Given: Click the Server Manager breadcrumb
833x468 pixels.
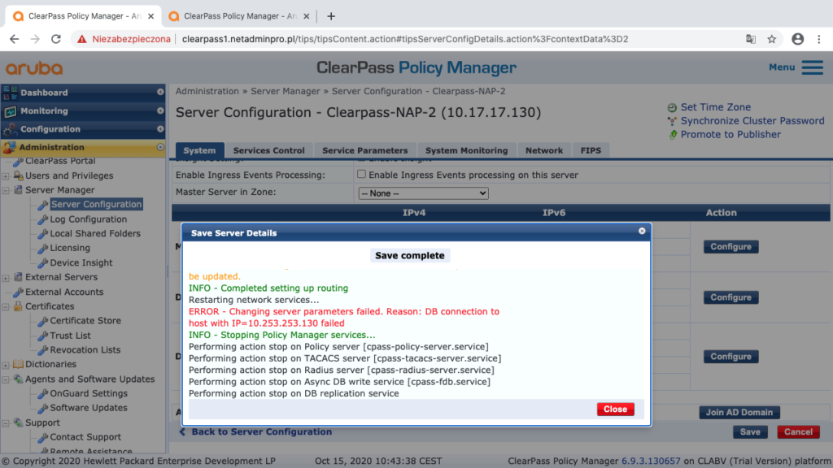Looking at the screenshot, I should (x=286, y=91).
